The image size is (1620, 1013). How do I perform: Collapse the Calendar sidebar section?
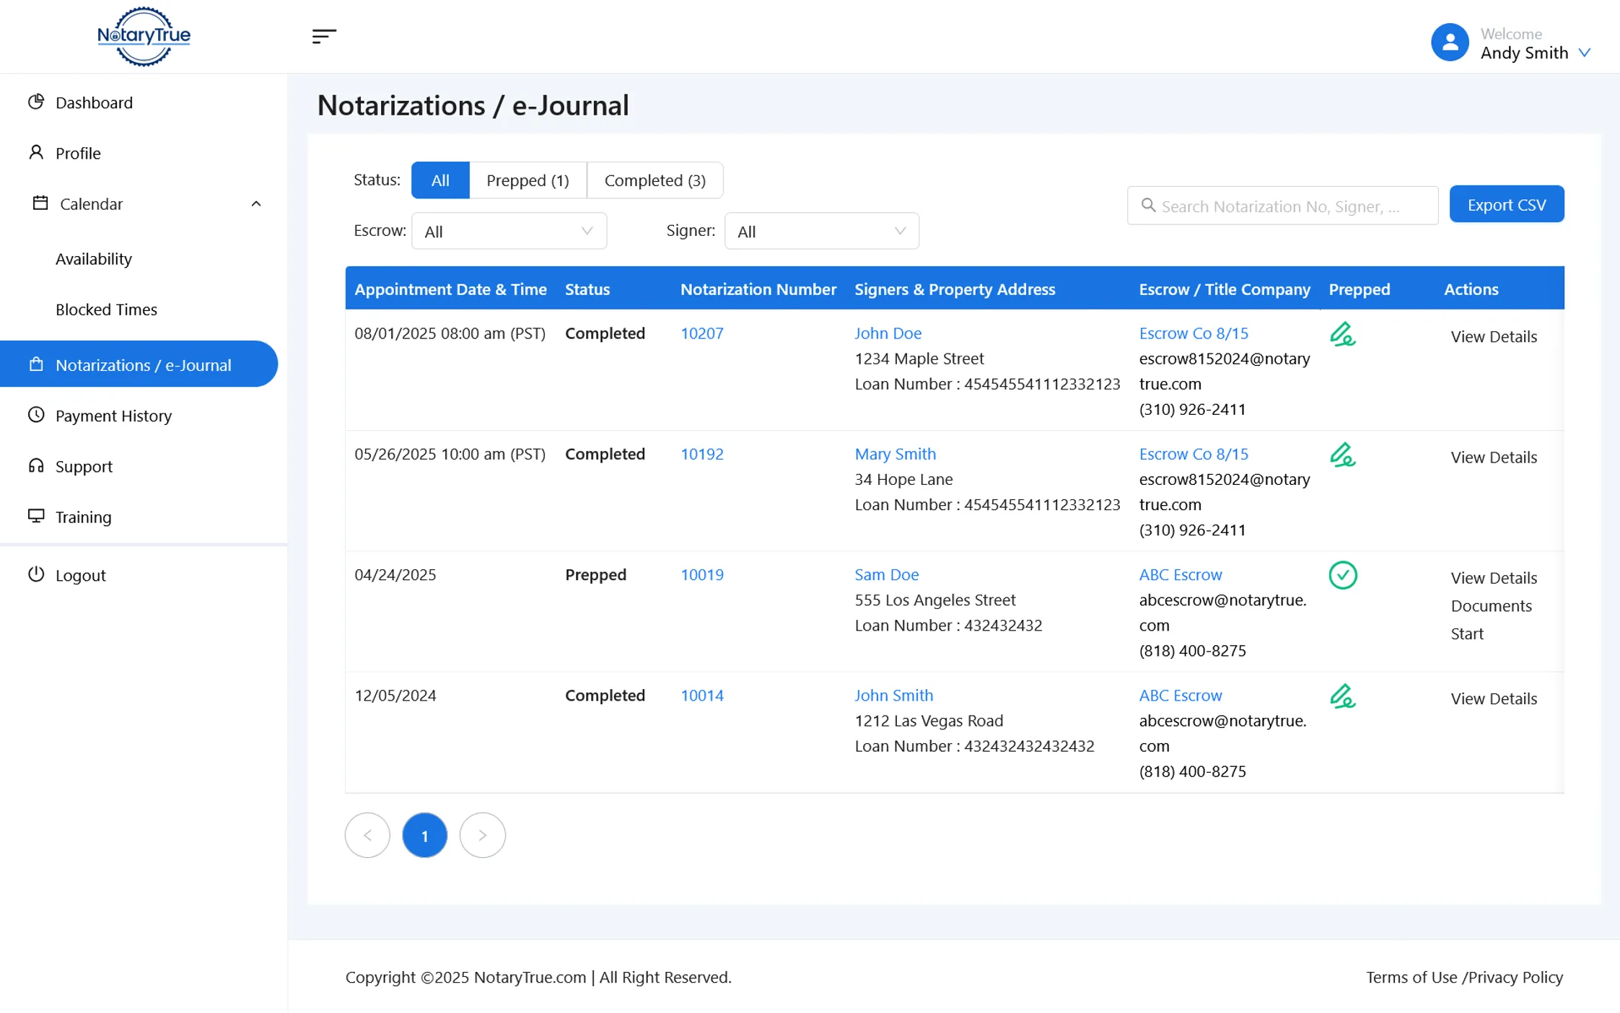[x=255, y=204]
